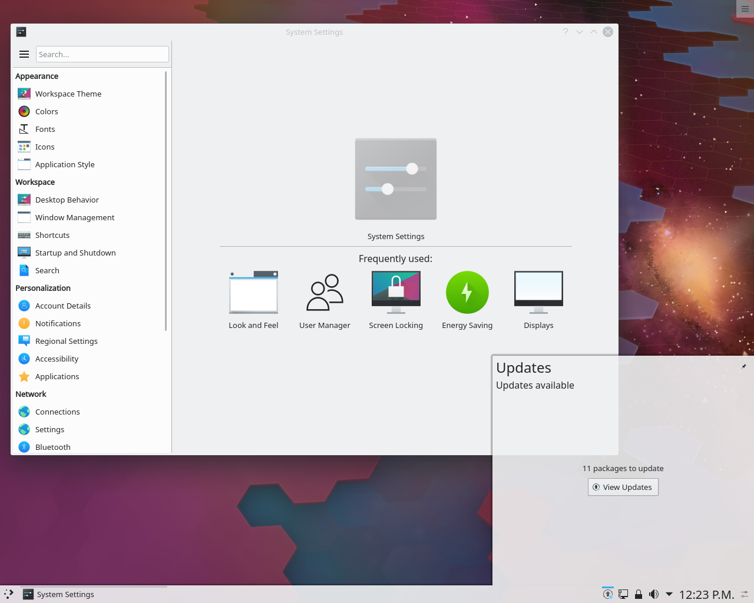
Task: Open Energy Saving settings
Action: click(467, 291)
